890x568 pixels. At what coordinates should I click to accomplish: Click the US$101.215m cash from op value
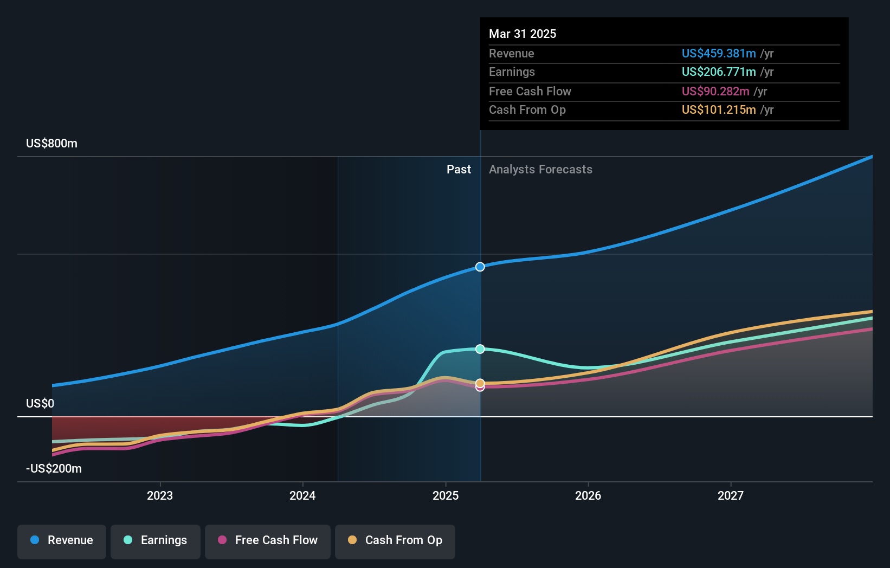tap(719, 109)
